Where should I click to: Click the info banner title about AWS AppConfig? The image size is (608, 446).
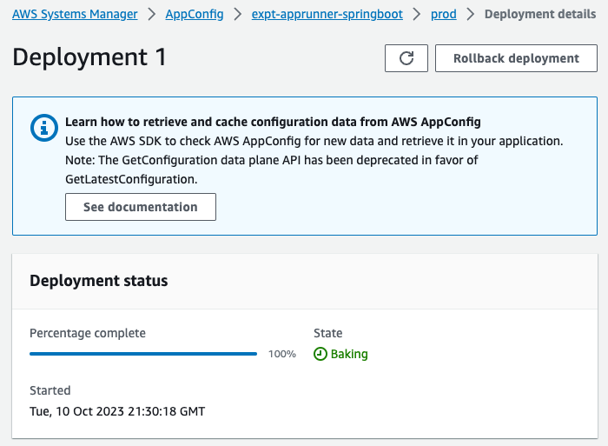(273, 122)
